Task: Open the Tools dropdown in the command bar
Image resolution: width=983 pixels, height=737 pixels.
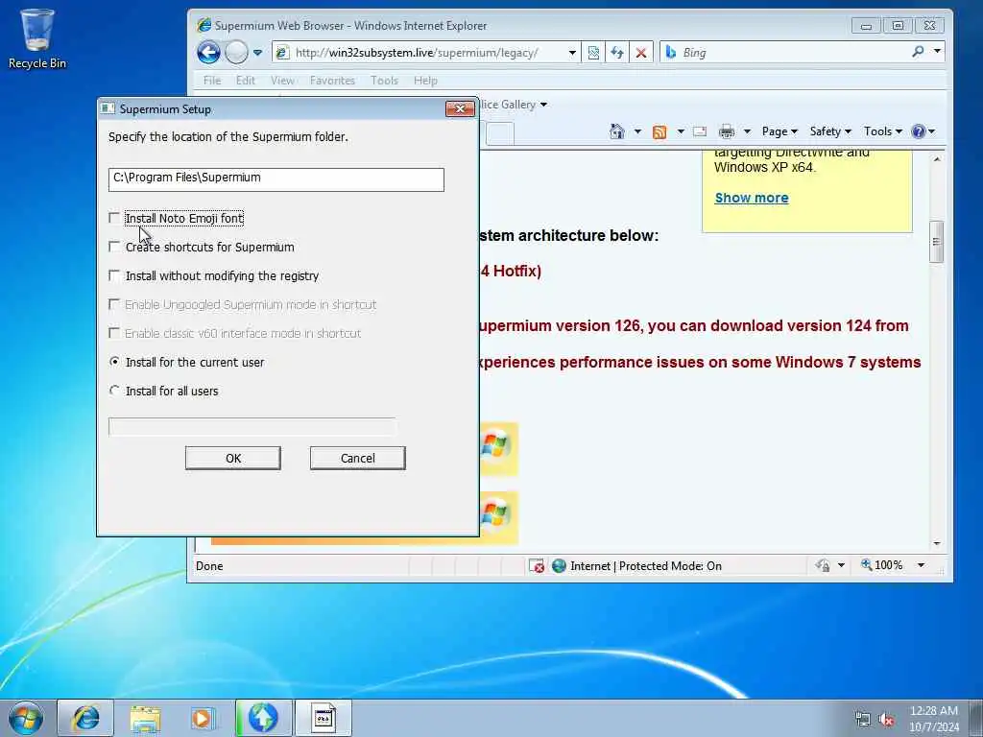Action: click(883, 131)
